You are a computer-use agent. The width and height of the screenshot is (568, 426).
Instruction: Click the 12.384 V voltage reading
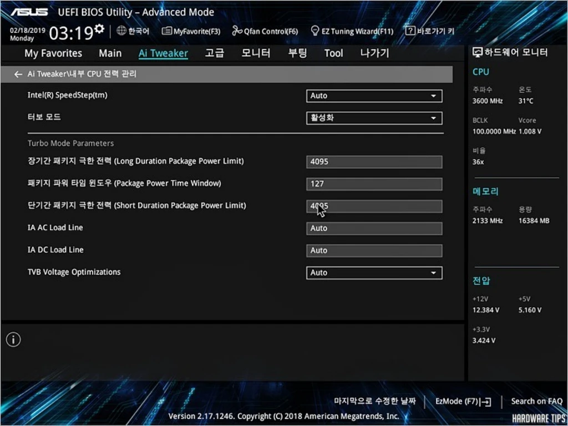[x=486, y=311]
